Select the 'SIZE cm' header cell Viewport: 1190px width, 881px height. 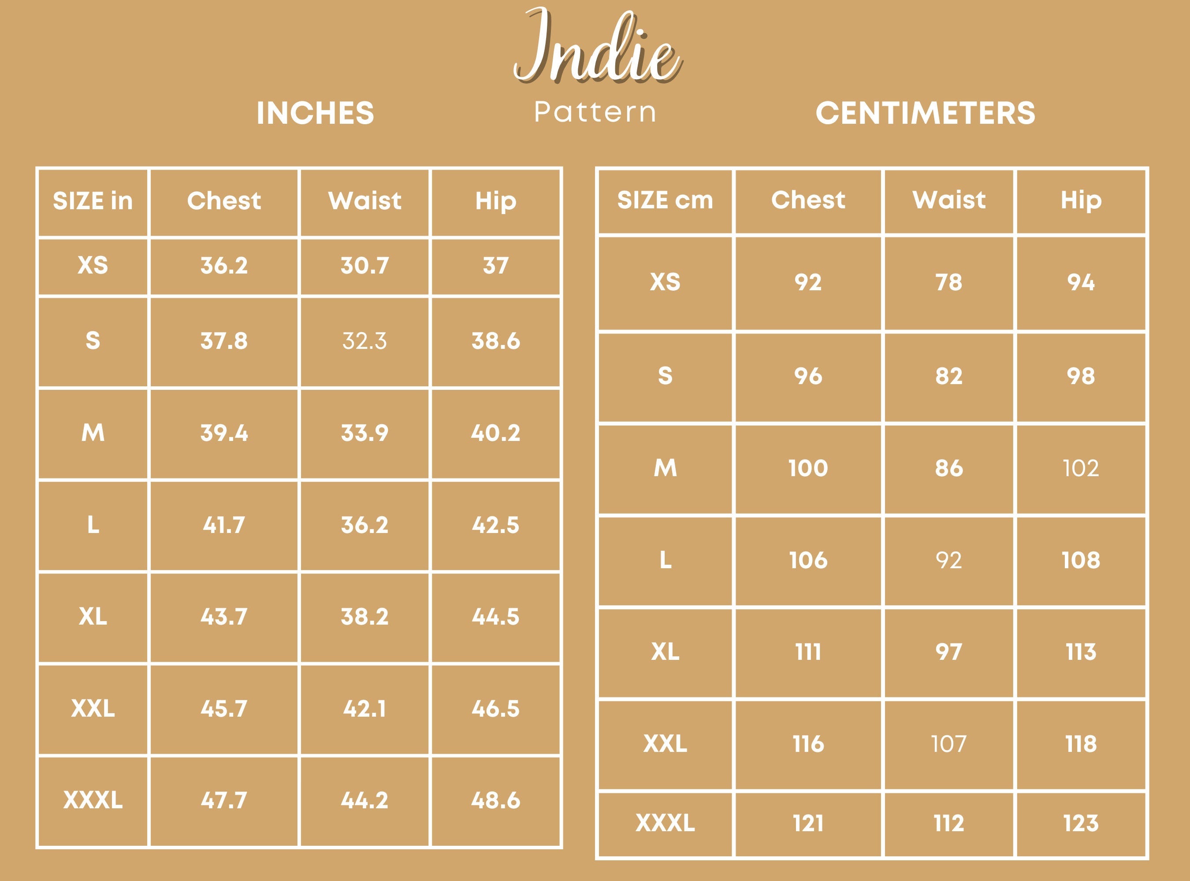click(665, 200)
